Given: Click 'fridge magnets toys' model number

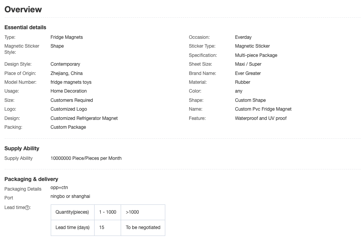Looking at the screenshot, I should click(71, 82).
